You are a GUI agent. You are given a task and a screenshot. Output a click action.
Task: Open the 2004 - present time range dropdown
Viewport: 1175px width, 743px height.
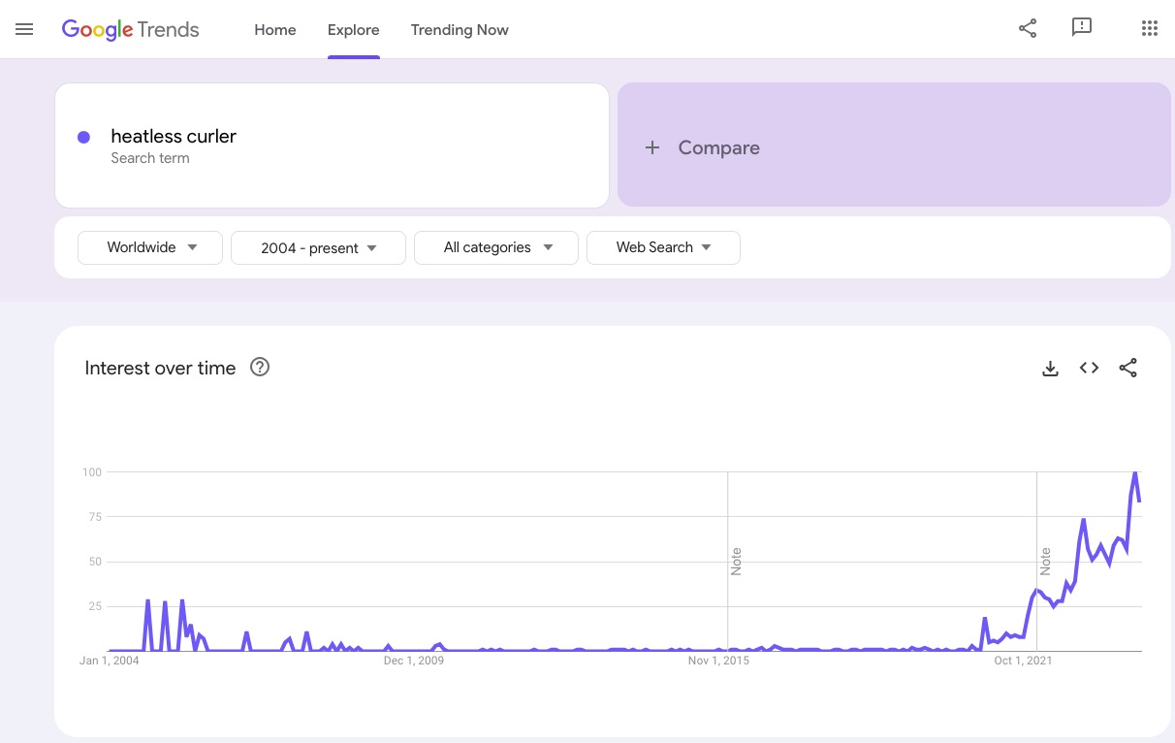[318, 247]
